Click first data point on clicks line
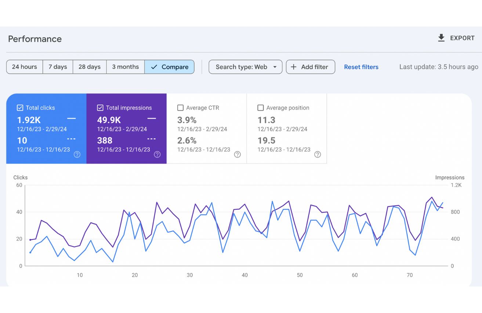The width and height of the screenshot is (482, 313). (30, 253)
